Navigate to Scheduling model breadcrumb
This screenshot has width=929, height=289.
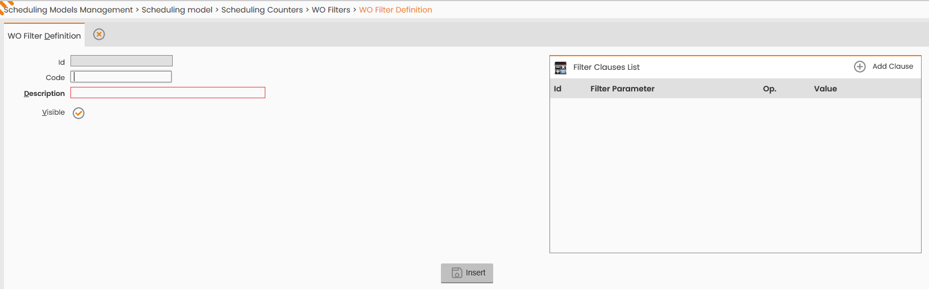coord(177,10)
